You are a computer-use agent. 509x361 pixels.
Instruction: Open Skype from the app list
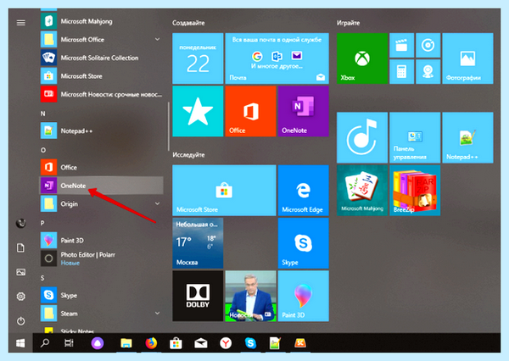pyautogui.click(x=101, y=295)
